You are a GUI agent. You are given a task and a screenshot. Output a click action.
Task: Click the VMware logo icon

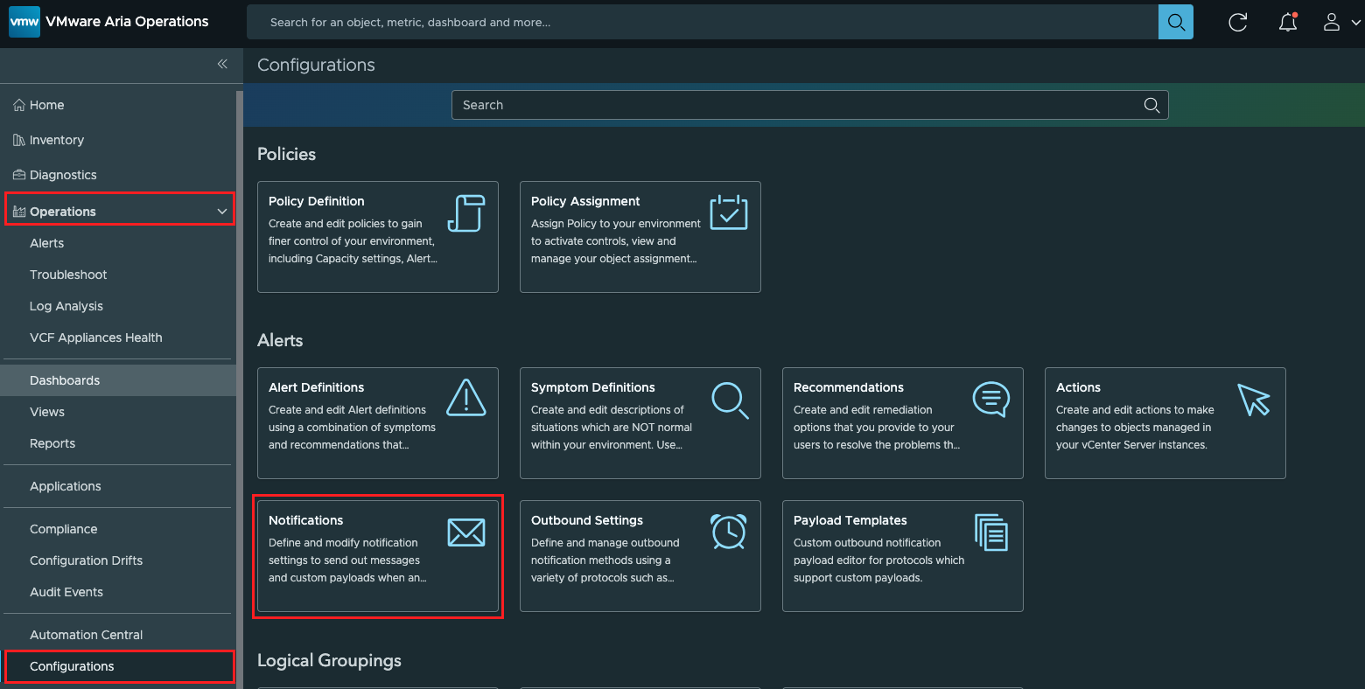tap(24, 22)
